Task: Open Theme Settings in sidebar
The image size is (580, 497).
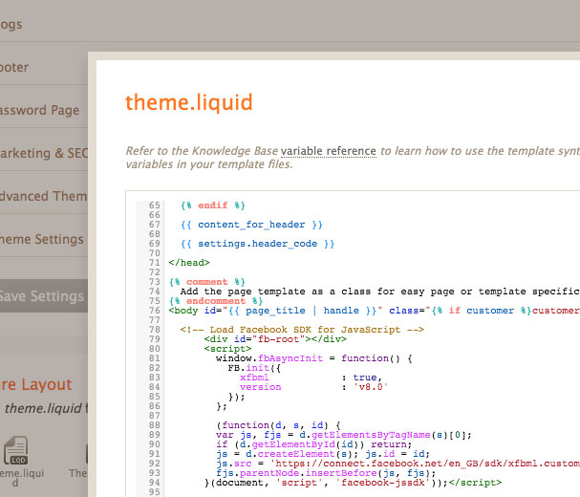Action: click(x=44, y=239)
